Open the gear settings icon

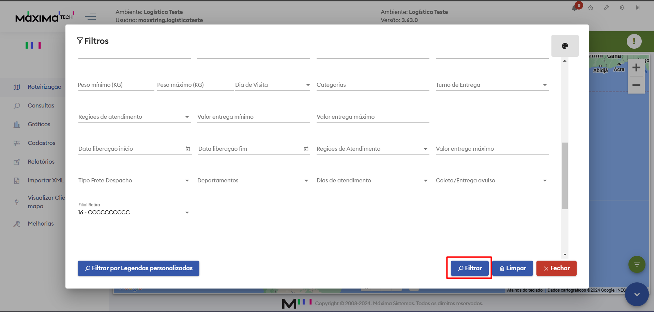pyautogui.click(x=622, y=7)
